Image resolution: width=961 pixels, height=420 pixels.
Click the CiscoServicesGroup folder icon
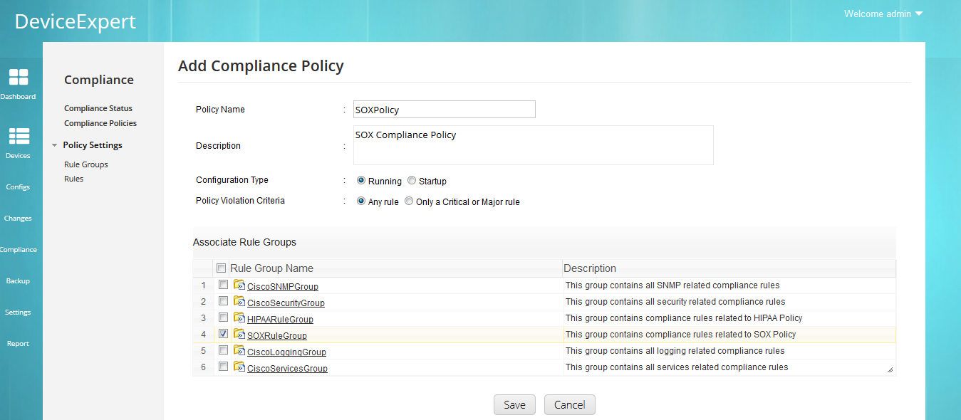239,367
